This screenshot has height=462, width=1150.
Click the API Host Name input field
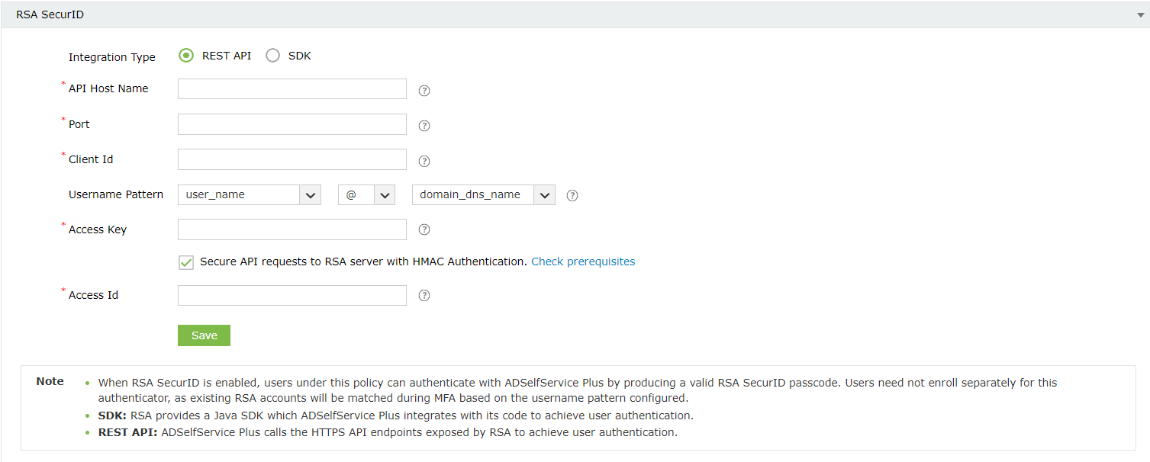point(292,89)
